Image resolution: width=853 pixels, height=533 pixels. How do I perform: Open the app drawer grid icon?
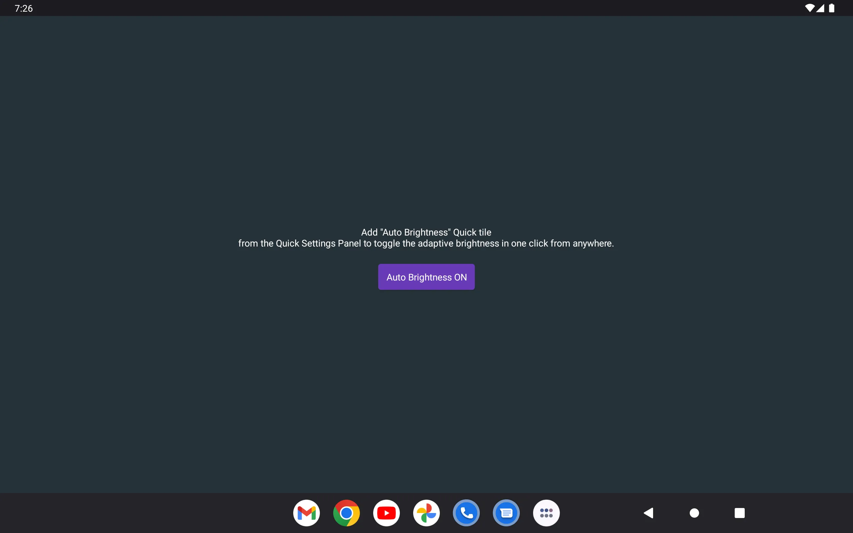(x=546, y=513)
